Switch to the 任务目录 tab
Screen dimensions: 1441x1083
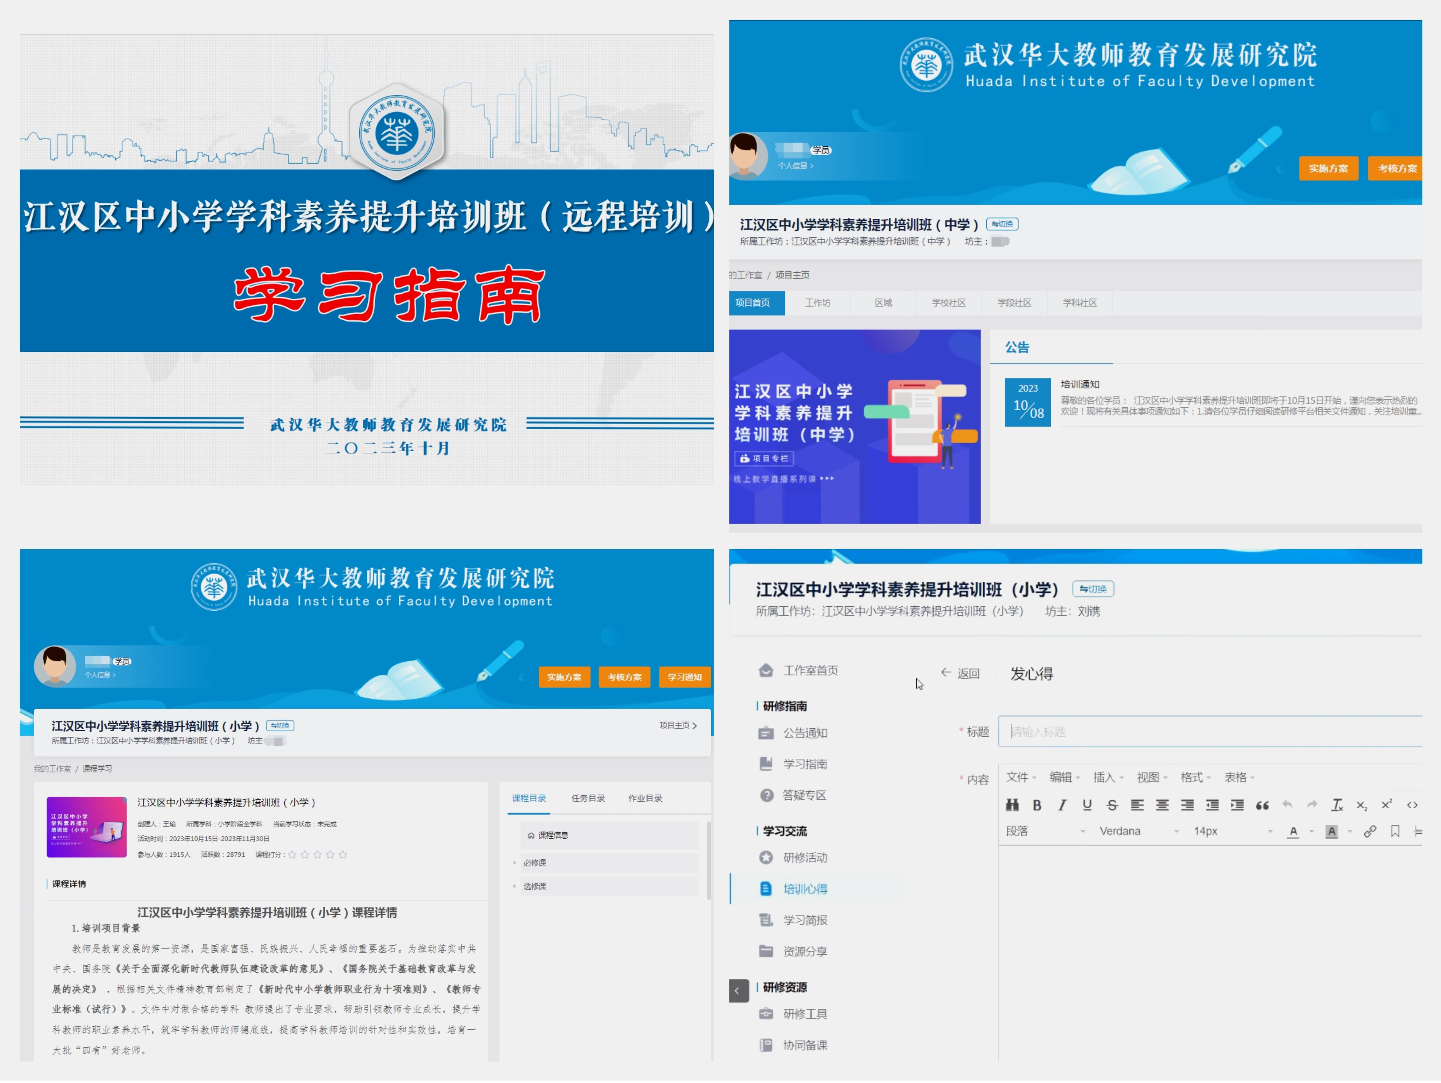[588, 798]
